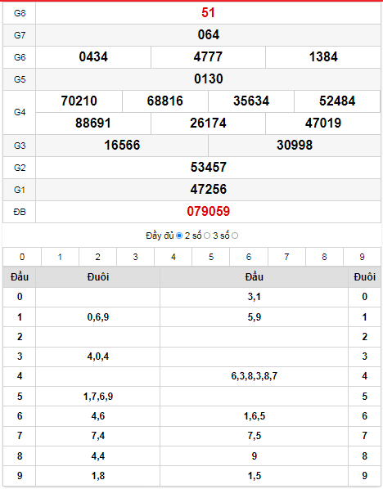The width and height of the screenshot is (383, 489).
Task: Click the value '4,6' in row 6
Action: pos(98,416)
